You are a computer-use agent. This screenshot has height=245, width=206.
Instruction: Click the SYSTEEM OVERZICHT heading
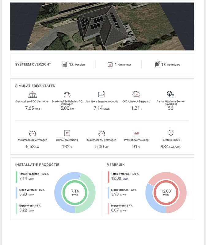pyautogui.click(x=33, y=64)
